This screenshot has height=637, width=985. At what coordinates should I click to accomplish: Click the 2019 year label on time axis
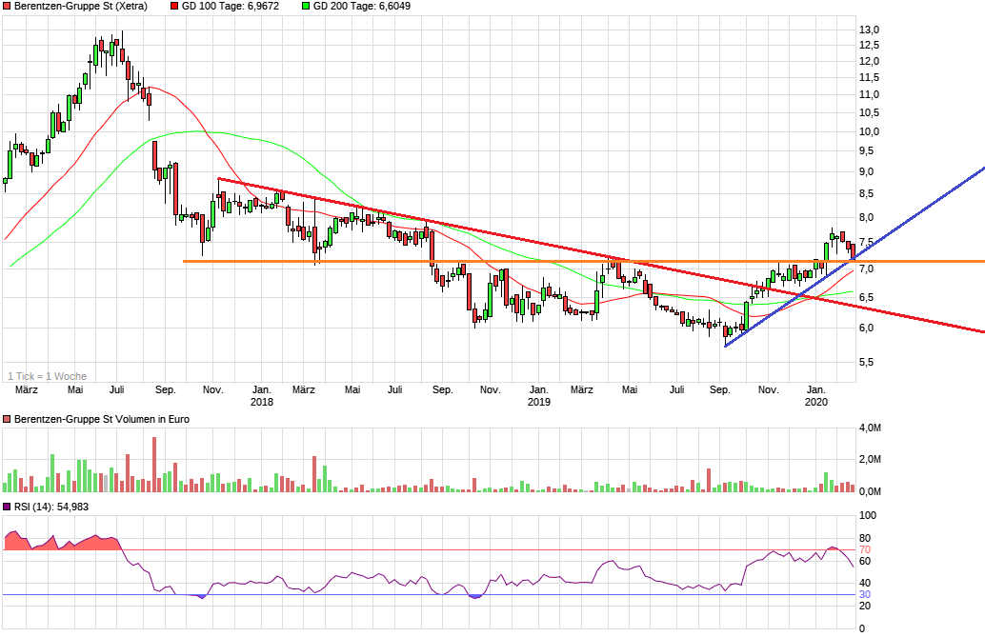(x=538, y=403)
